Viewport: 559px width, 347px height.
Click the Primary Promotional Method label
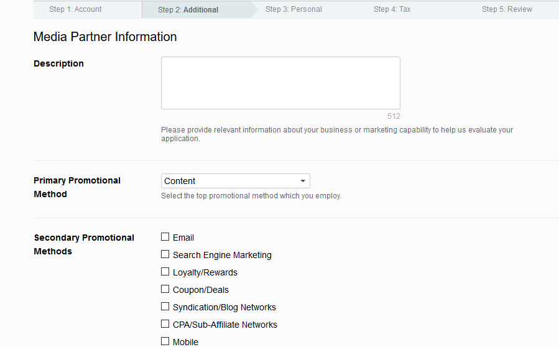click(77, 187)
